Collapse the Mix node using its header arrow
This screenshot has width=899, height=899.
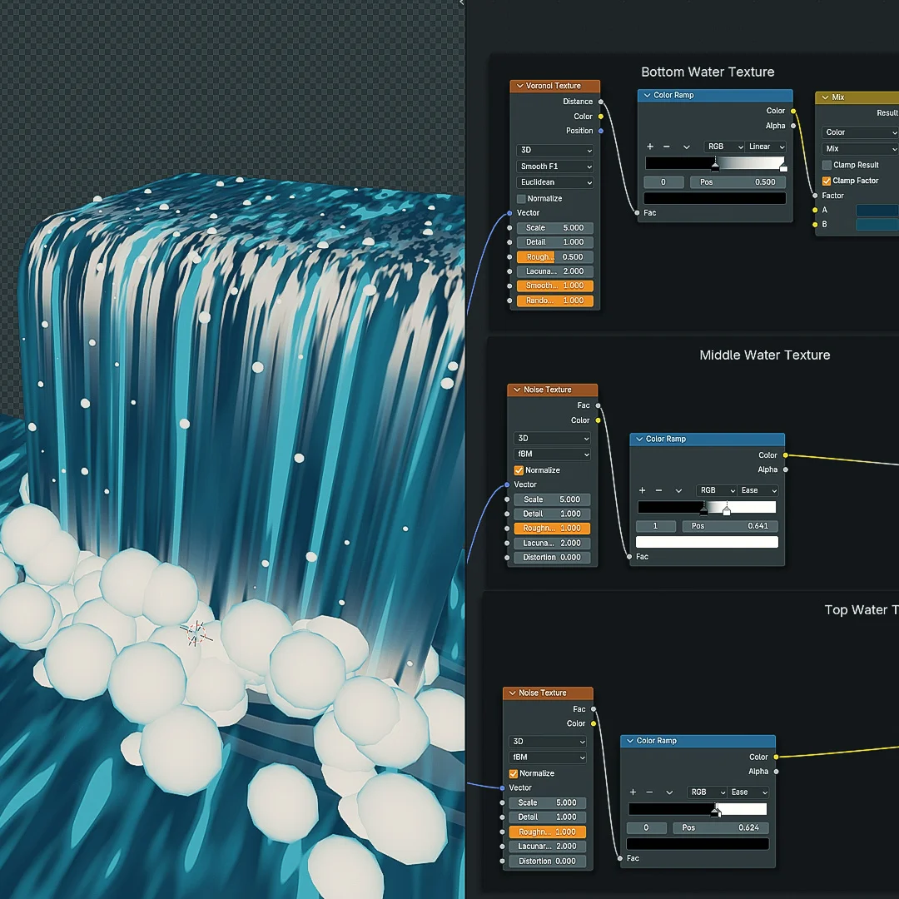tap(825, 97)
